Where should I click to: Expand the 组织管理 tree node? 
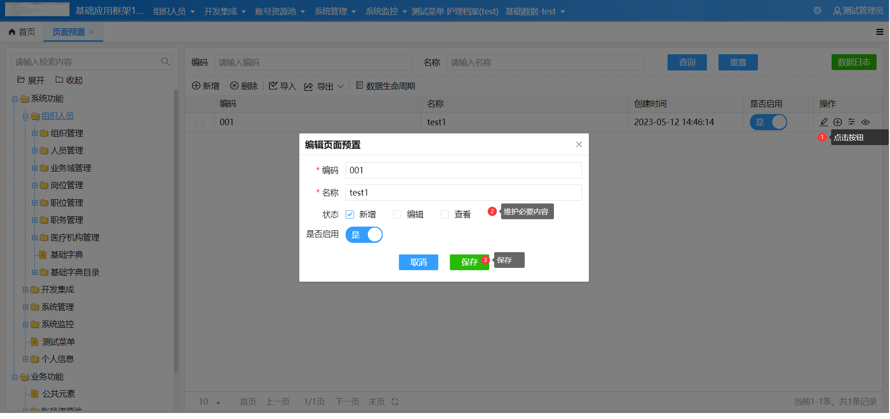[35, 133]
